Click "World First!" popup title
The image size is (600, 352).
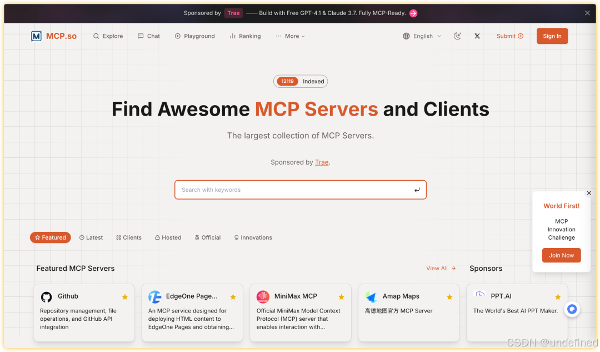(561, 206)
